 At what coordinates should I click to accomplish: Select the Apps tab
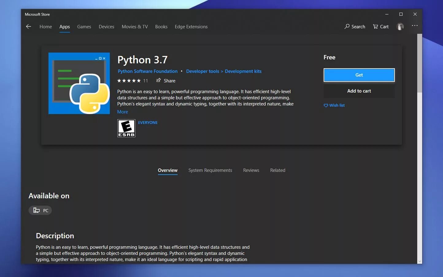[x=65, y=27]
